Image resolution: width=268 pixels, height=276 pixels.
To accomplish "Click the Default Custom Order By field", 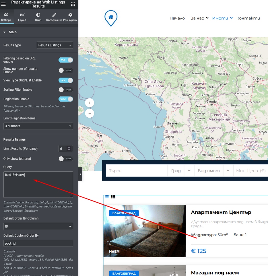I will pos(38,243).
